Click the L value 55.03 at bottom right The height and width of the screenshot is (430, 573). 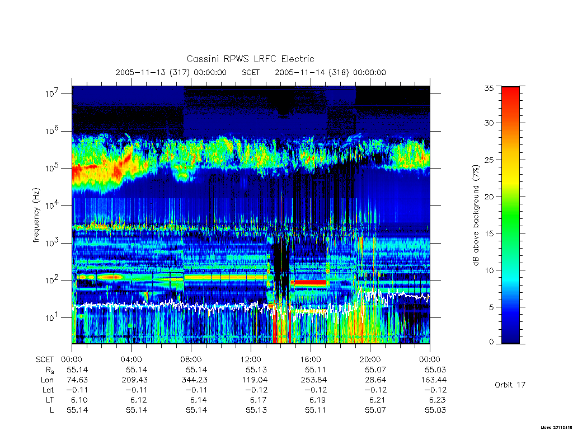[435, 410]
